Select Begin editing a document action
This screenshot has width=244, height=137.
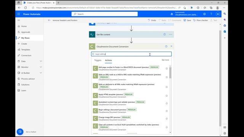point(130,111)
